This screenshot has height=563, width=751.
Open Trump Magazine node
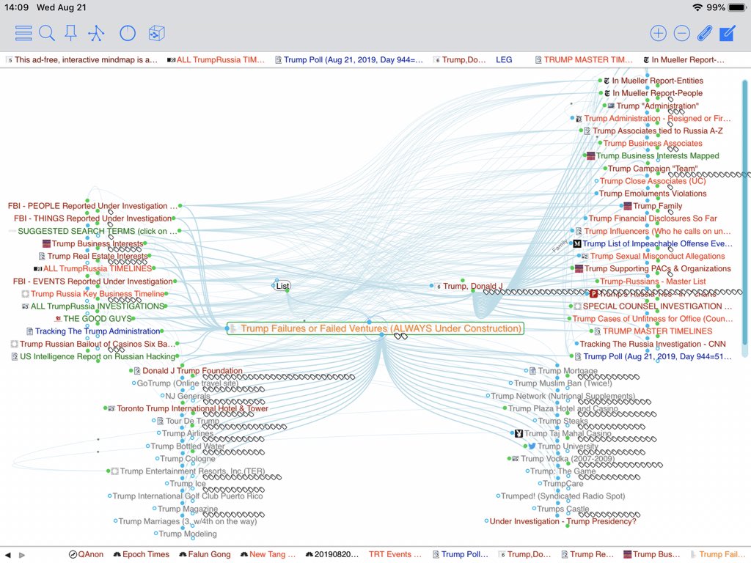[187, 509]
